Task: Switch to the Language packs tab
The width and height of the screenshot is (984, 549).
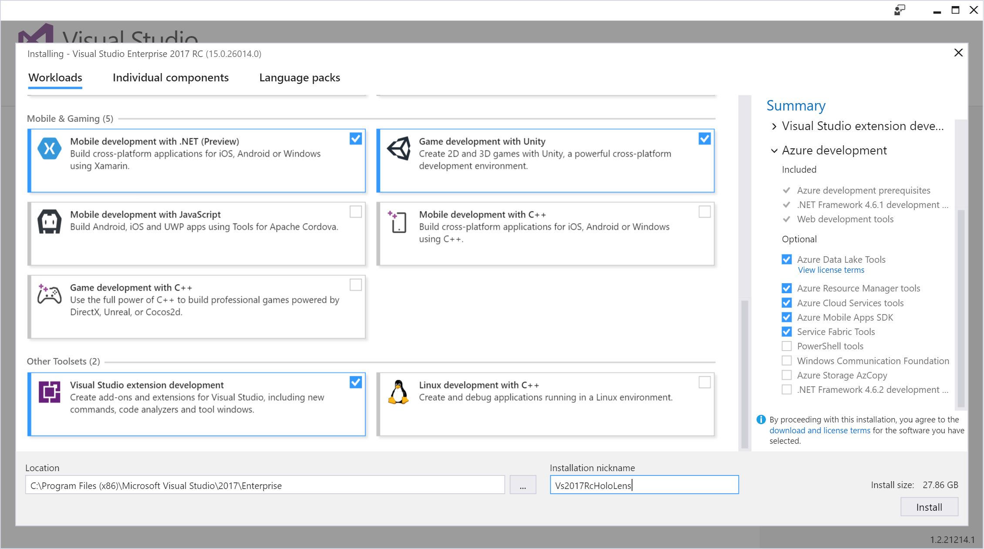Action: 299,77
